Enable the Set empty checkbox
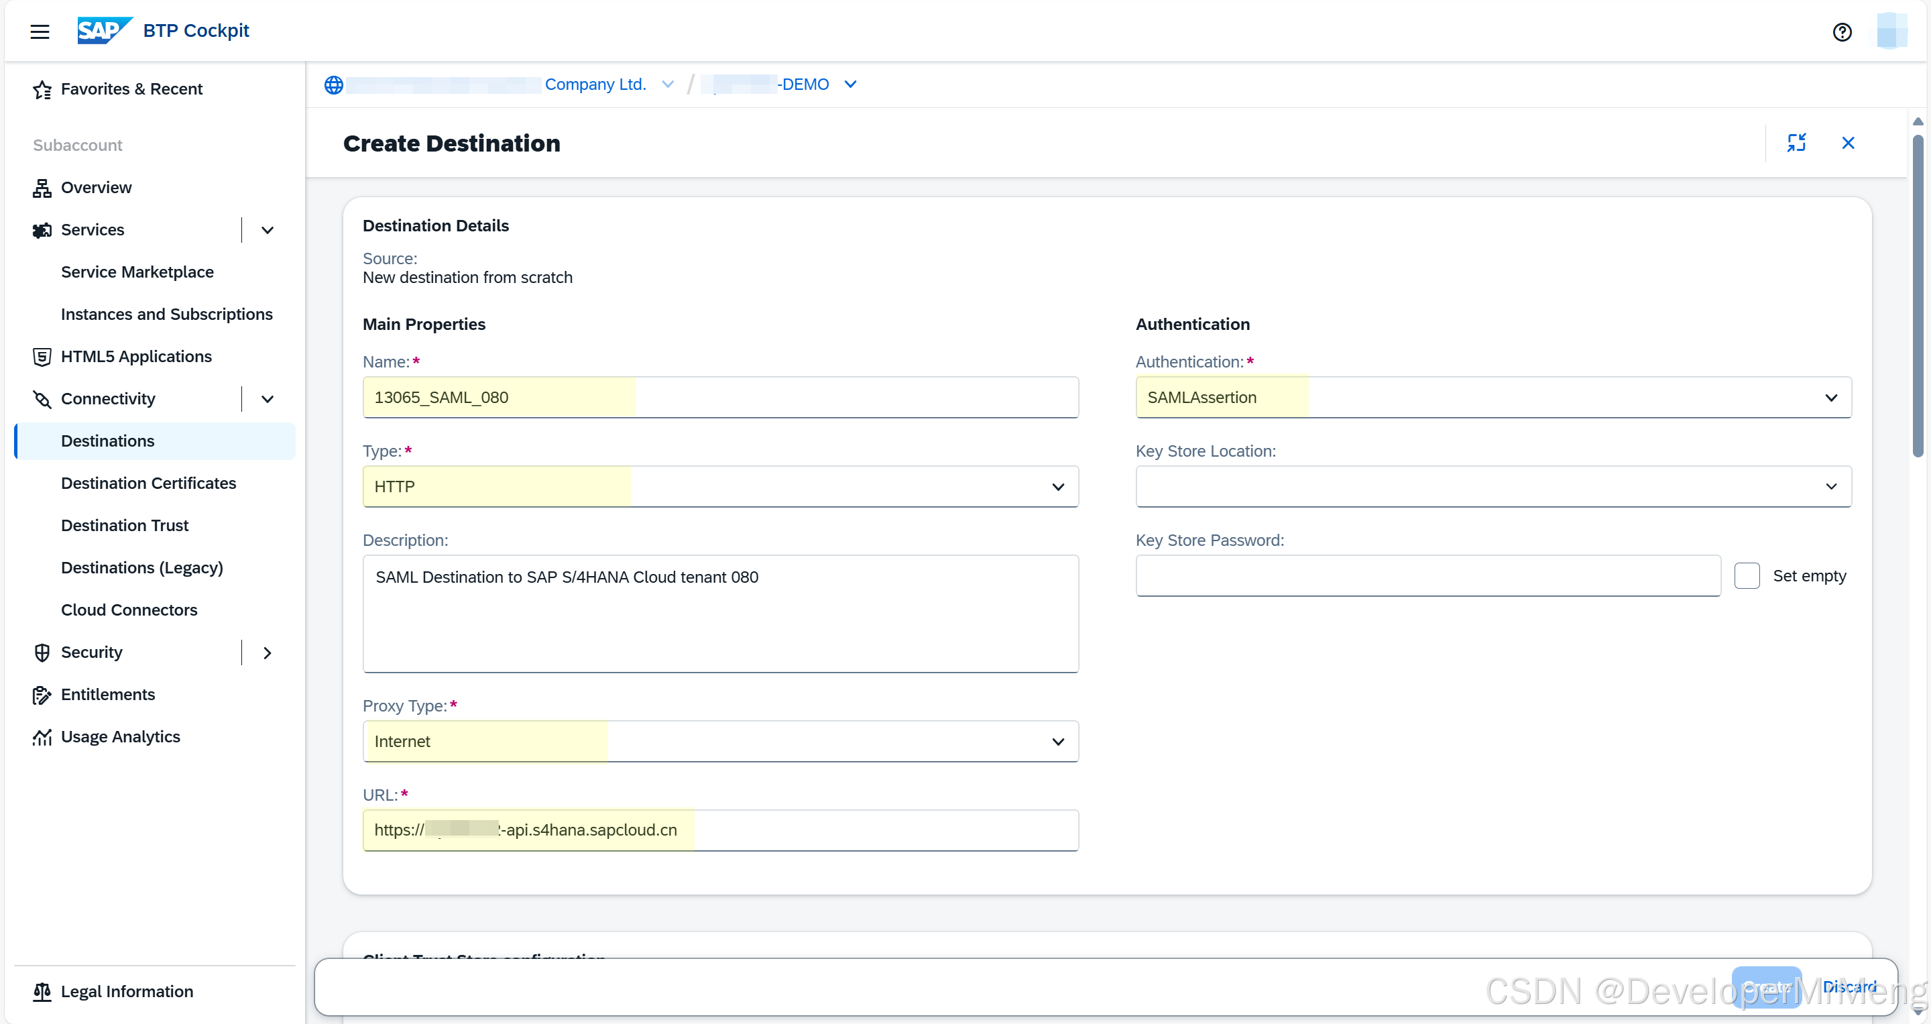Viewport: 1931px width, 1024px height. click(x=1747, y=576)
